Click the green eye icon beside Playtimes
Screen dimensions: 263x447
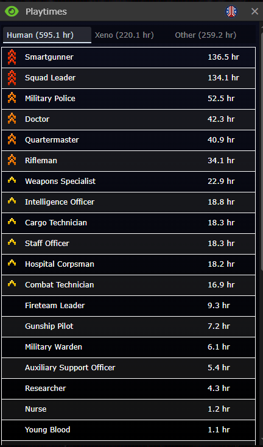tap(12, 12)
